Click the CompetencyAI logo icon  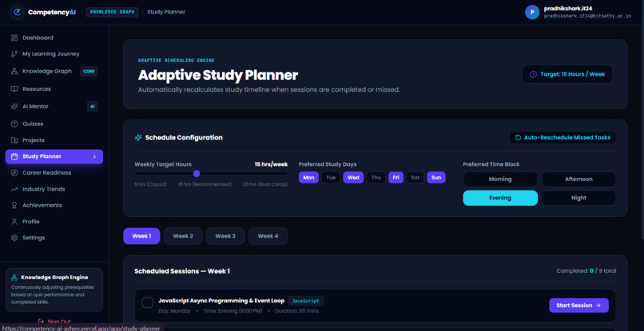(17, 12)
